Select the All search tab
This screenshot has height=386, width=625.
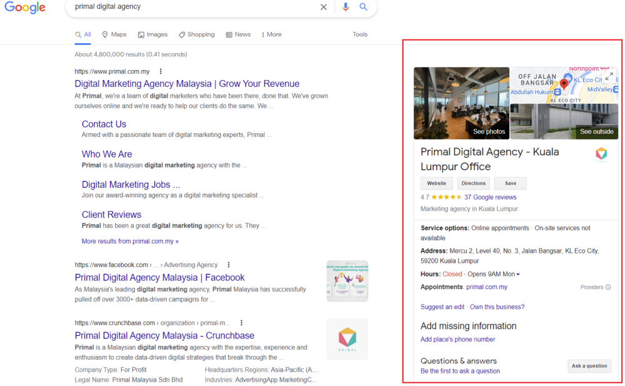click(83, 35)
